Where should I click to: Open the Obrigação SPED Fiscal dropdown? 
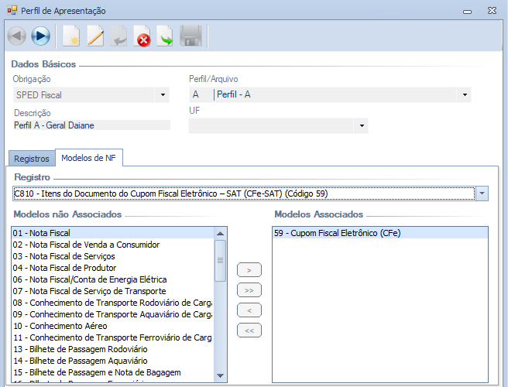coord(163,95)
